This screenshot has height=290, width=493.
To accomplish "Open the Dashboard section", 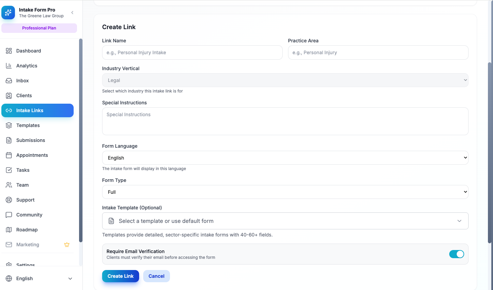I will [x=29, y=51].
